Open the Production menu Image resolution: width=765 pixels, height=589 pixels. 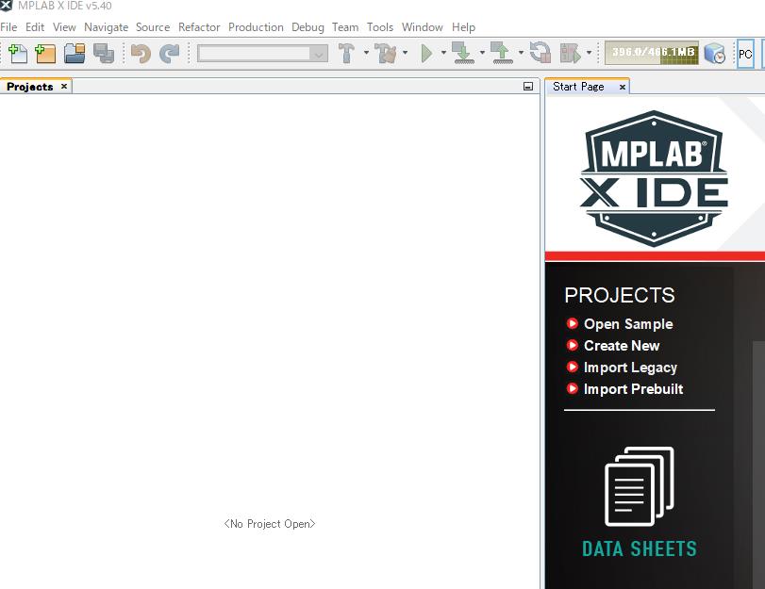tap(256, 27)
